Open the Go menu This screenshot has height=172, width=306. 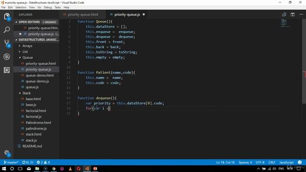(39, 8)
